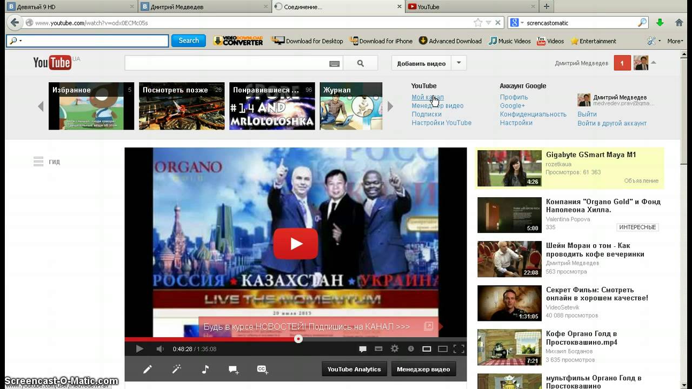Click the video progress bar scrubber
The height and width of the screenshot is (389, 692).
point(298,339)
